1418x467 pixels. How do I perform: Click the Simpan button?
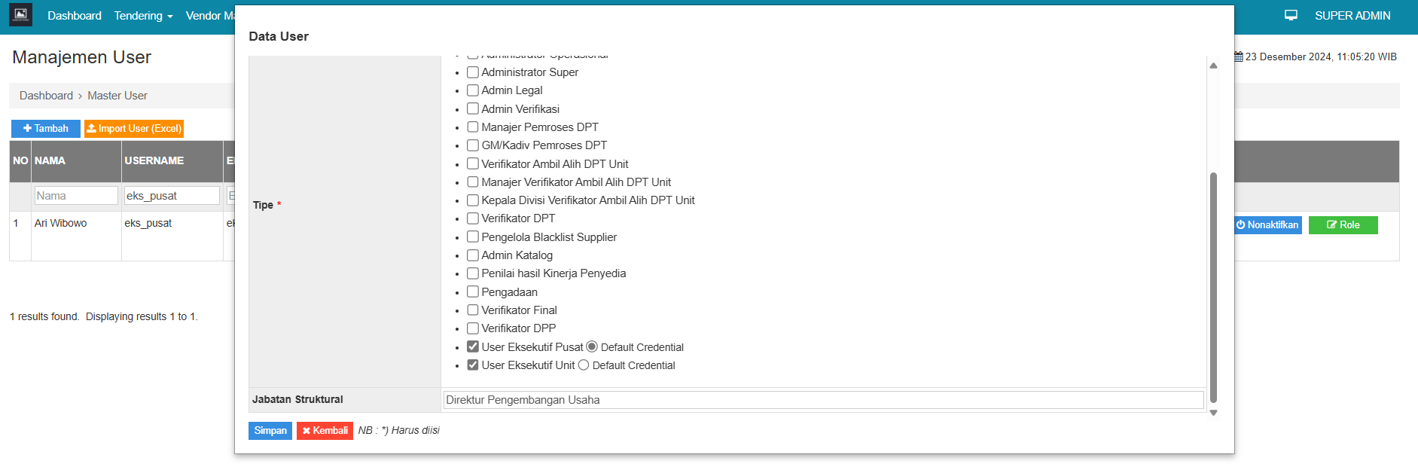coord(270,431)
